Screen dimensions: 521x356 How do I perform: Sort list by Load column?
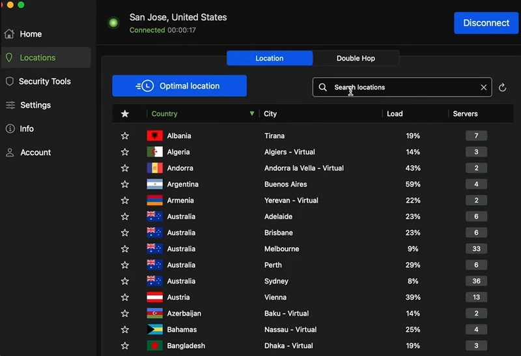tap(395, 114)
